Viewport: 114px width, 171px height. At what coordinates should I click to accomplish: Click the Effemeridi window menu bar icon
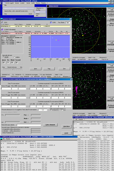coord(74,119)
